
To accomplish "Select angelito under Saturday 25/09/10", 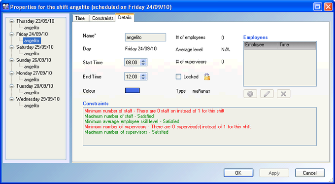I will pos(32,54).
